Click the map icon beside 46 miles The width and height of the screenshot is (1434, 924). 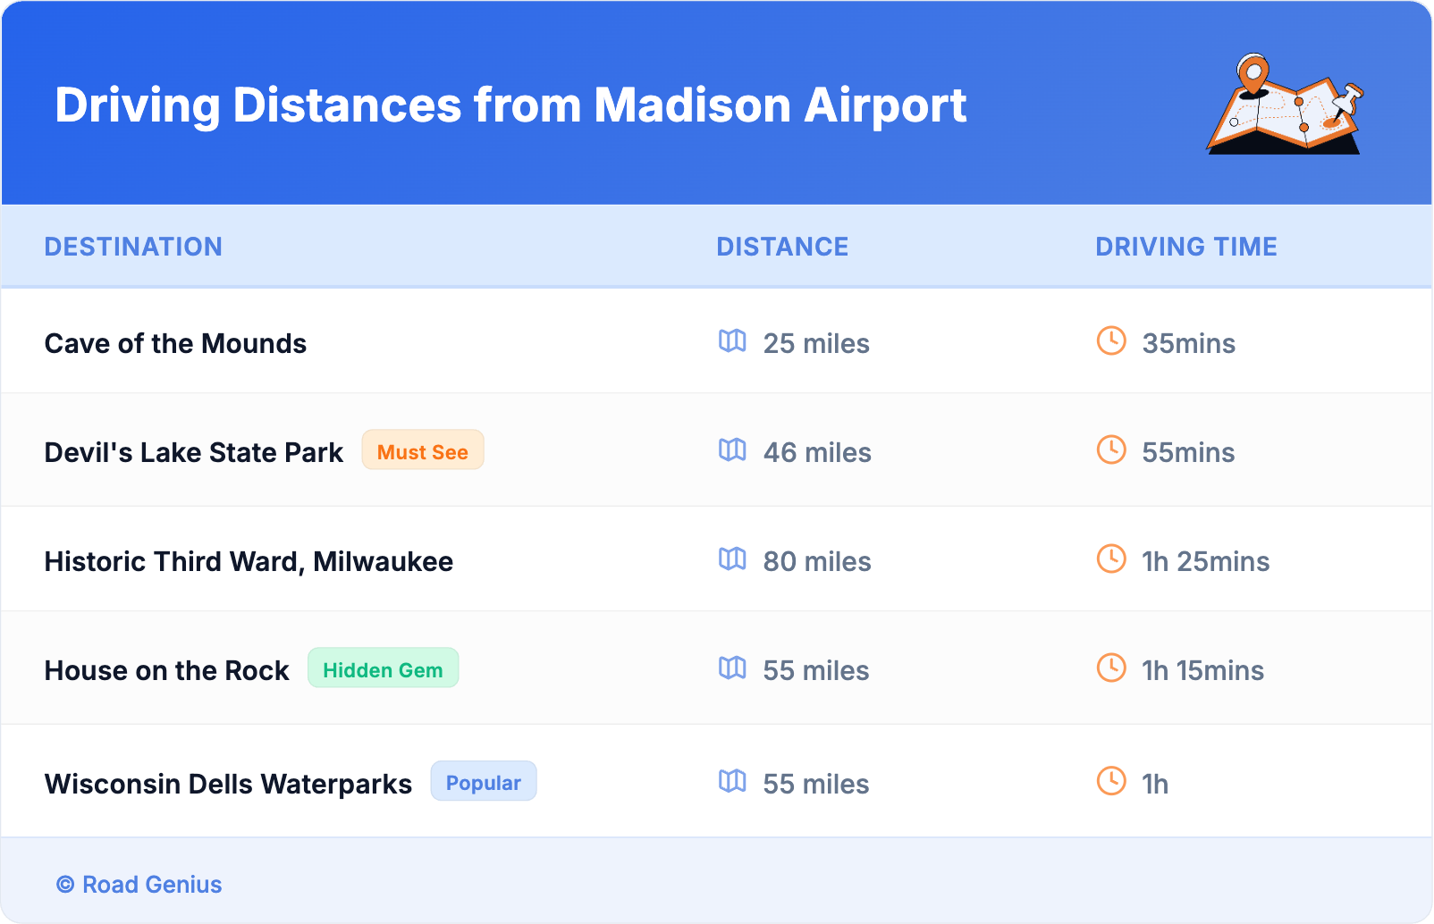coord(732,450)
